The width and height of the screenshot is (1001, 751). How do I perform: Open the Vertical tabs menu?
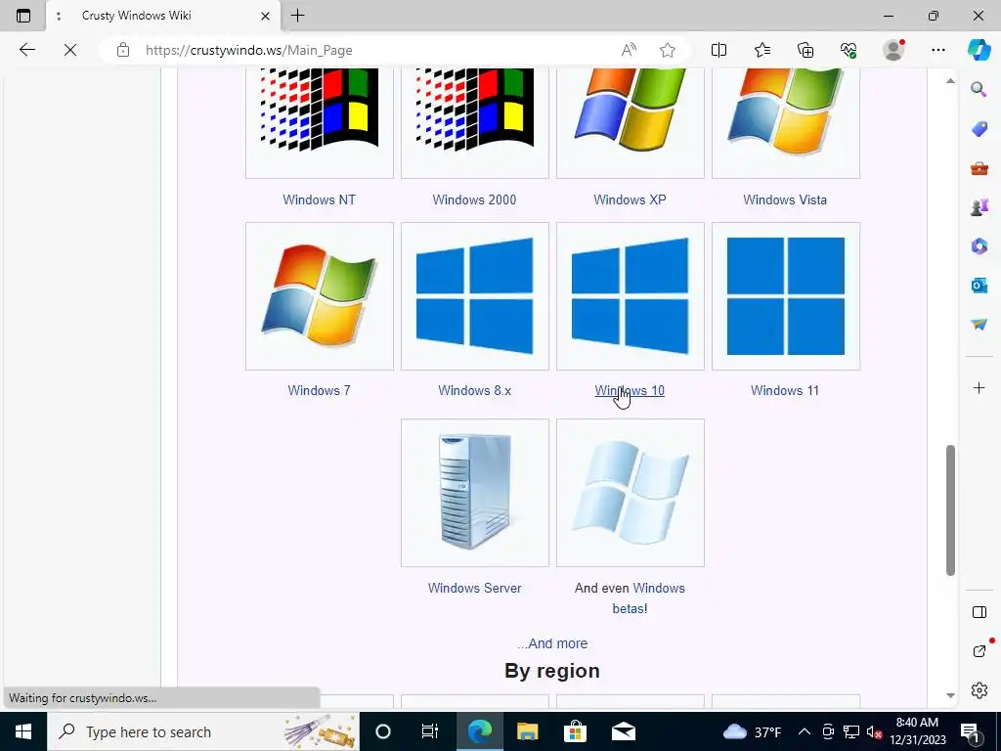(x=23, y=16)
